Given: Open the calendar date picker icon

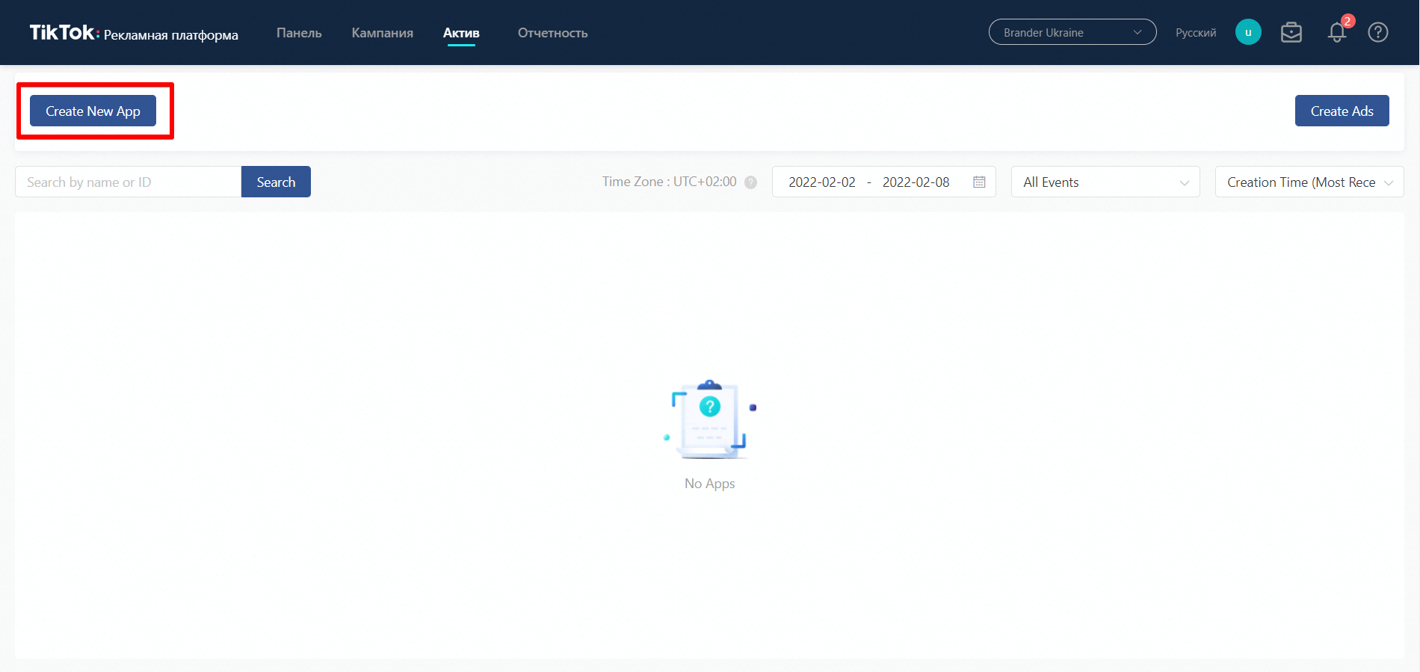Looking at the screenshot, I should click(979, 182).
